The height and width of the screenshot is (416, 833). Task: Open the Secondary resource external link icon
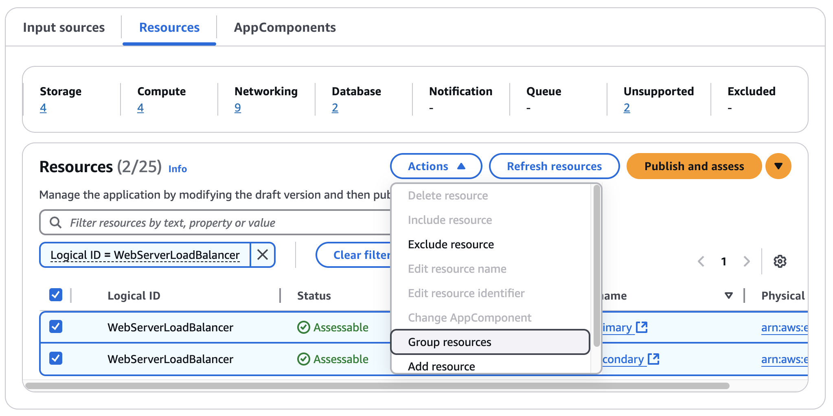653,359
